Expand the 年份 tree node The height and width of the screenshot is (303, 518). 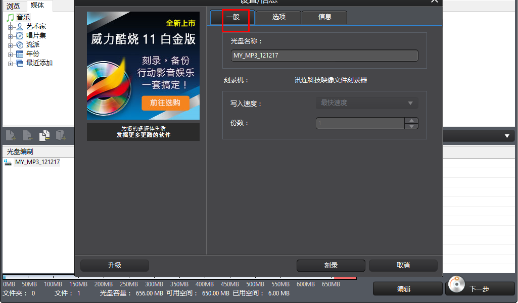click(x=10, y=55)
